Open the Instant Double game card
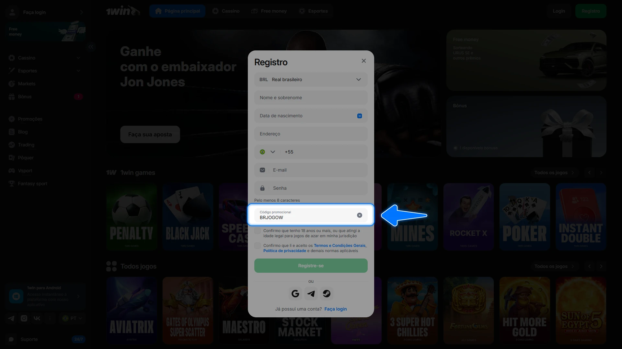 581,217
